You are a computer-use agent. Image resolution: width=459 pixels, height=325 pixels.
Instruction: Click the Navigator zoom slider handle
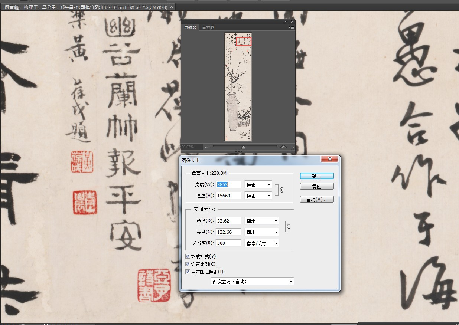click(243, 147)
